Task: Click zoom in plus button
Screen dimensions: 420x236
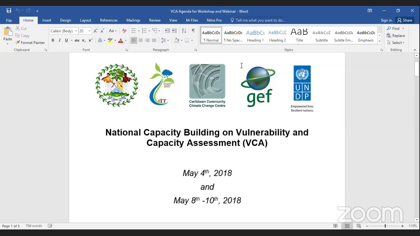Action: (402, 226)
